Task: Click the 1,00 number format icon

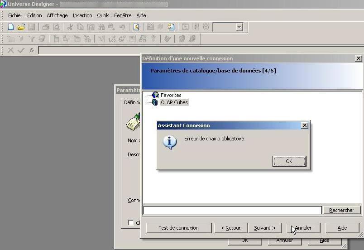Action: pos(112,39)
